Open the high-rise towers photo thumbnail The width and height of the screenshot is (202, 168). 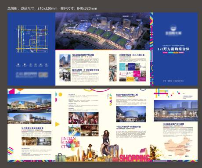[65, 61]
